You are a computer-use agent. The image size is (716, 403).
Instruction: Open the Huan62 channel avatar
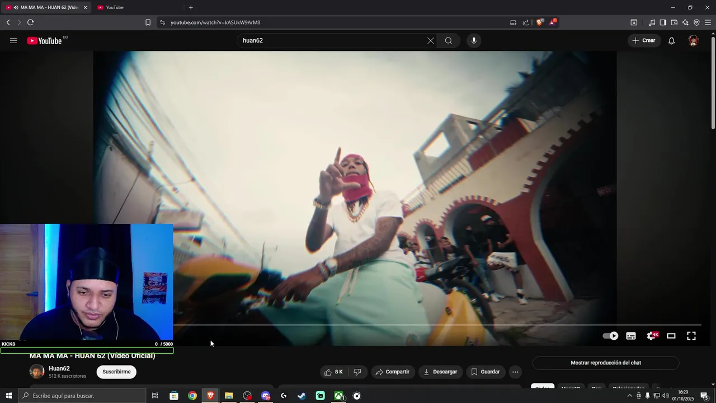[37, 372]
